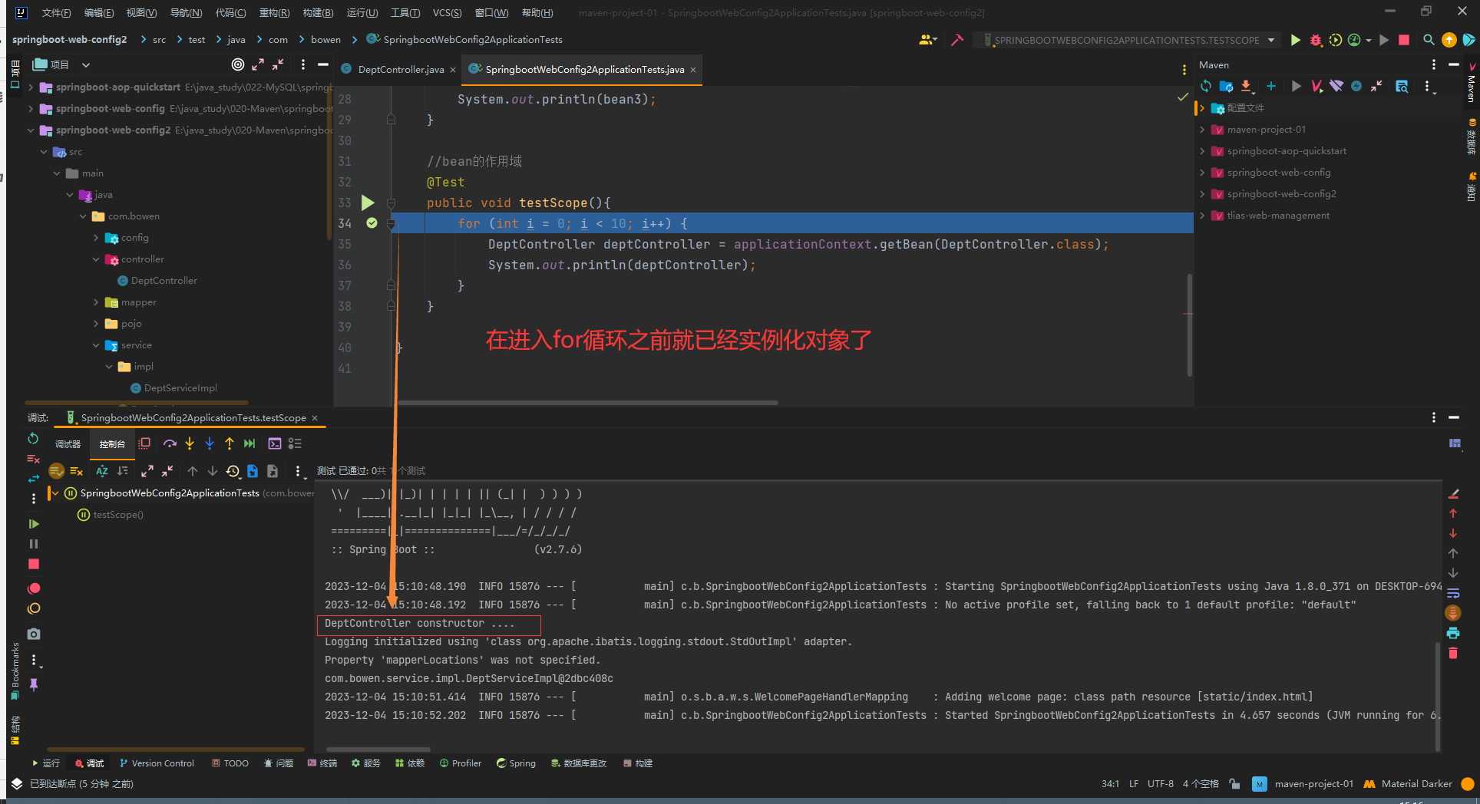The width and height of the screenshot is (1480, 804).
Task: Click Step Over in debugger toolbar
Action: tap(170, 443)
